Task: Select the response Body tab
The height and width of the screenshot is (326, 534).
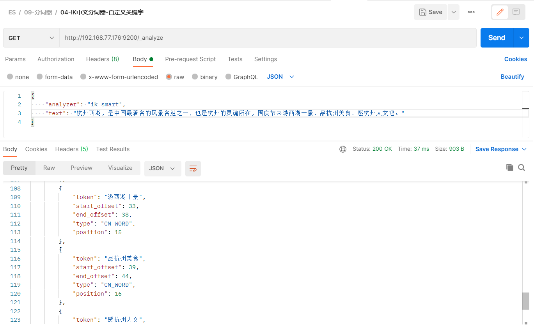Action: [x=10, y=149]
